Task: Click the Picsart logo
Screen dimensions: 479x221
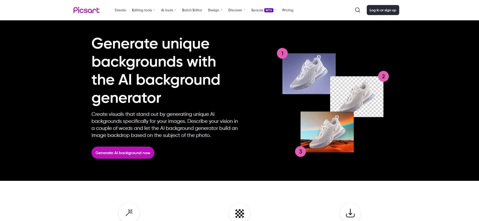Action: pyautogui.click(x=86, y=10)
